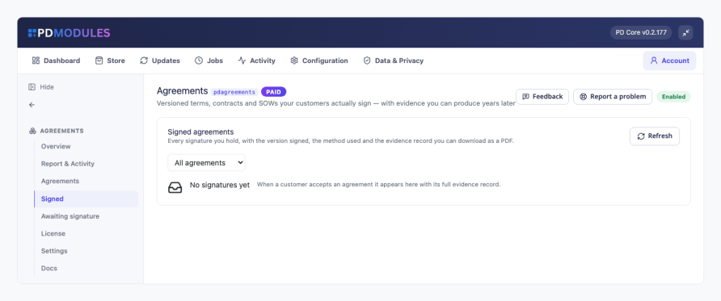Hide the sidebar panel
The image size is (721, 301).
tap(41, 86)
